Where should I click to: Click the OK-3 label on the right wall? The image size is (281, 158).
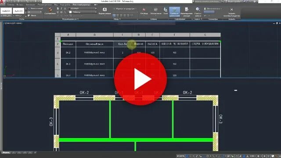tap(220, 119)
